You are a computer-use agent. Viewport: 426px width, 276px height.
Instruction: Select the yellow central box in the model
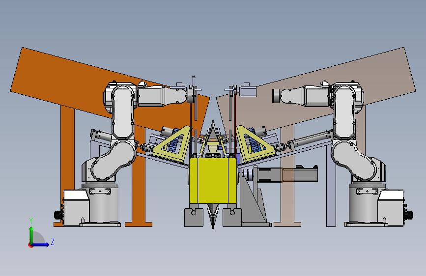click(x=213, y=181)
